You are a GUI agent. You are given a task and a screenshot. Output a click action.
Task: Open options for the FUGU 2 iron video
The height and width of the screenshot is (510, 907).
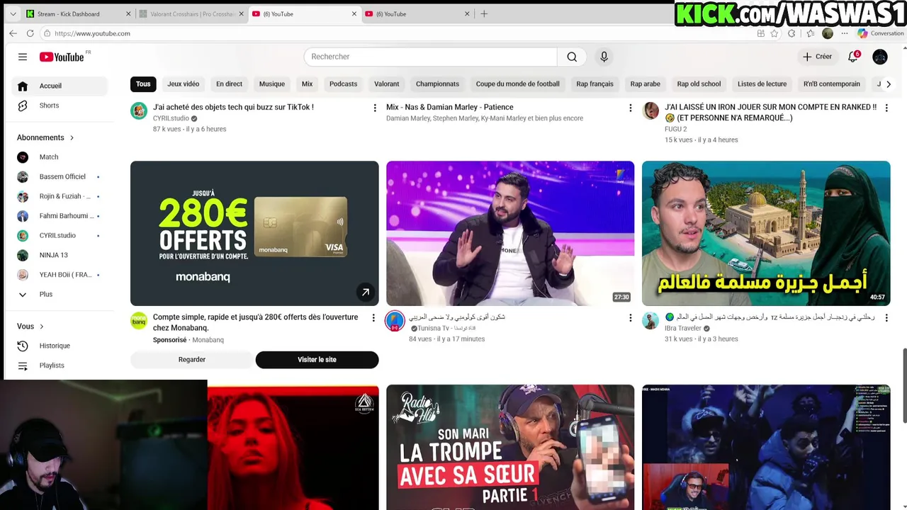pos(886,108)
